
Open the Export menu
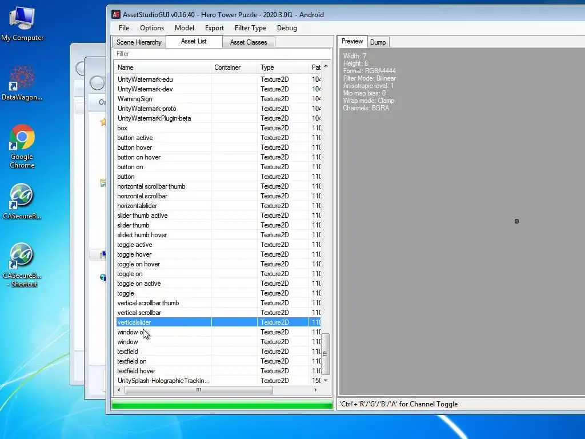pos(214,28)
